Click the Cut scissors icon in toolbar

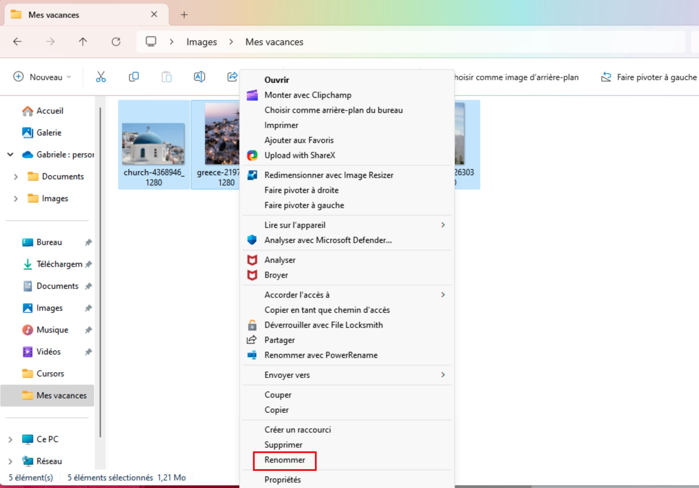(x=101, y=77)
